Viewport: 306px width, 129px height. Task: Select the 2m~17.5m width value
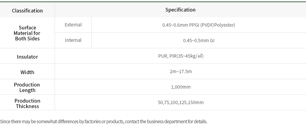coord(181,71)
